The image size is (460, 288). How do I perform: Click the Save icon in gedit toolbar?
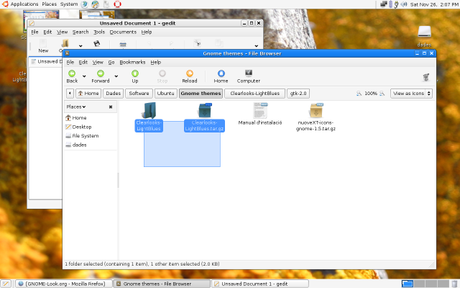tap(96, 43)
